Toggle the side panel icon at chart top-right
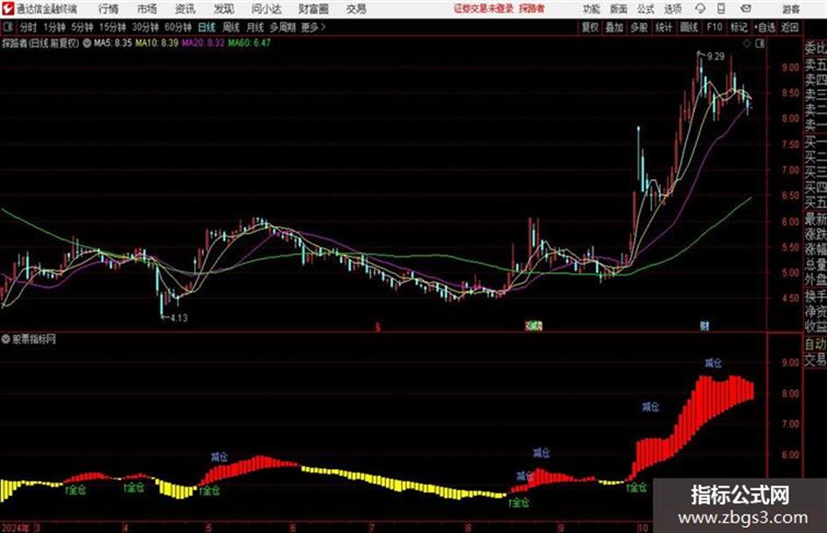 pos(760,44)
